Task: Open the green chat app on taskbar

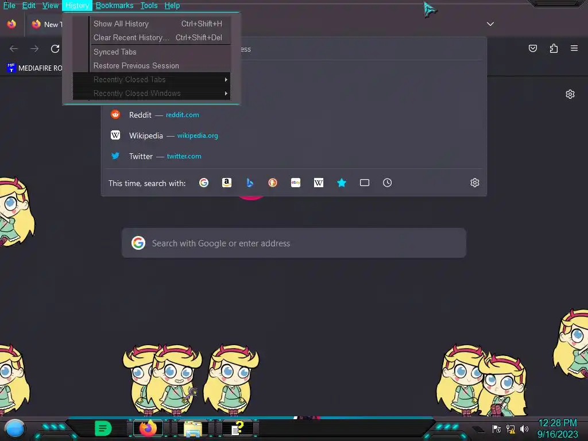Action: pyautogui.click(x=103, y=428)
